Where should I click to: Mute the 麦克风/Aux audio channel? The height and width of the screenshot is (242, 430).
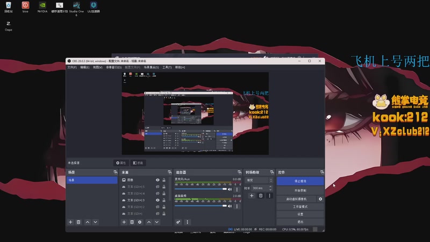(x=230, y=189)
